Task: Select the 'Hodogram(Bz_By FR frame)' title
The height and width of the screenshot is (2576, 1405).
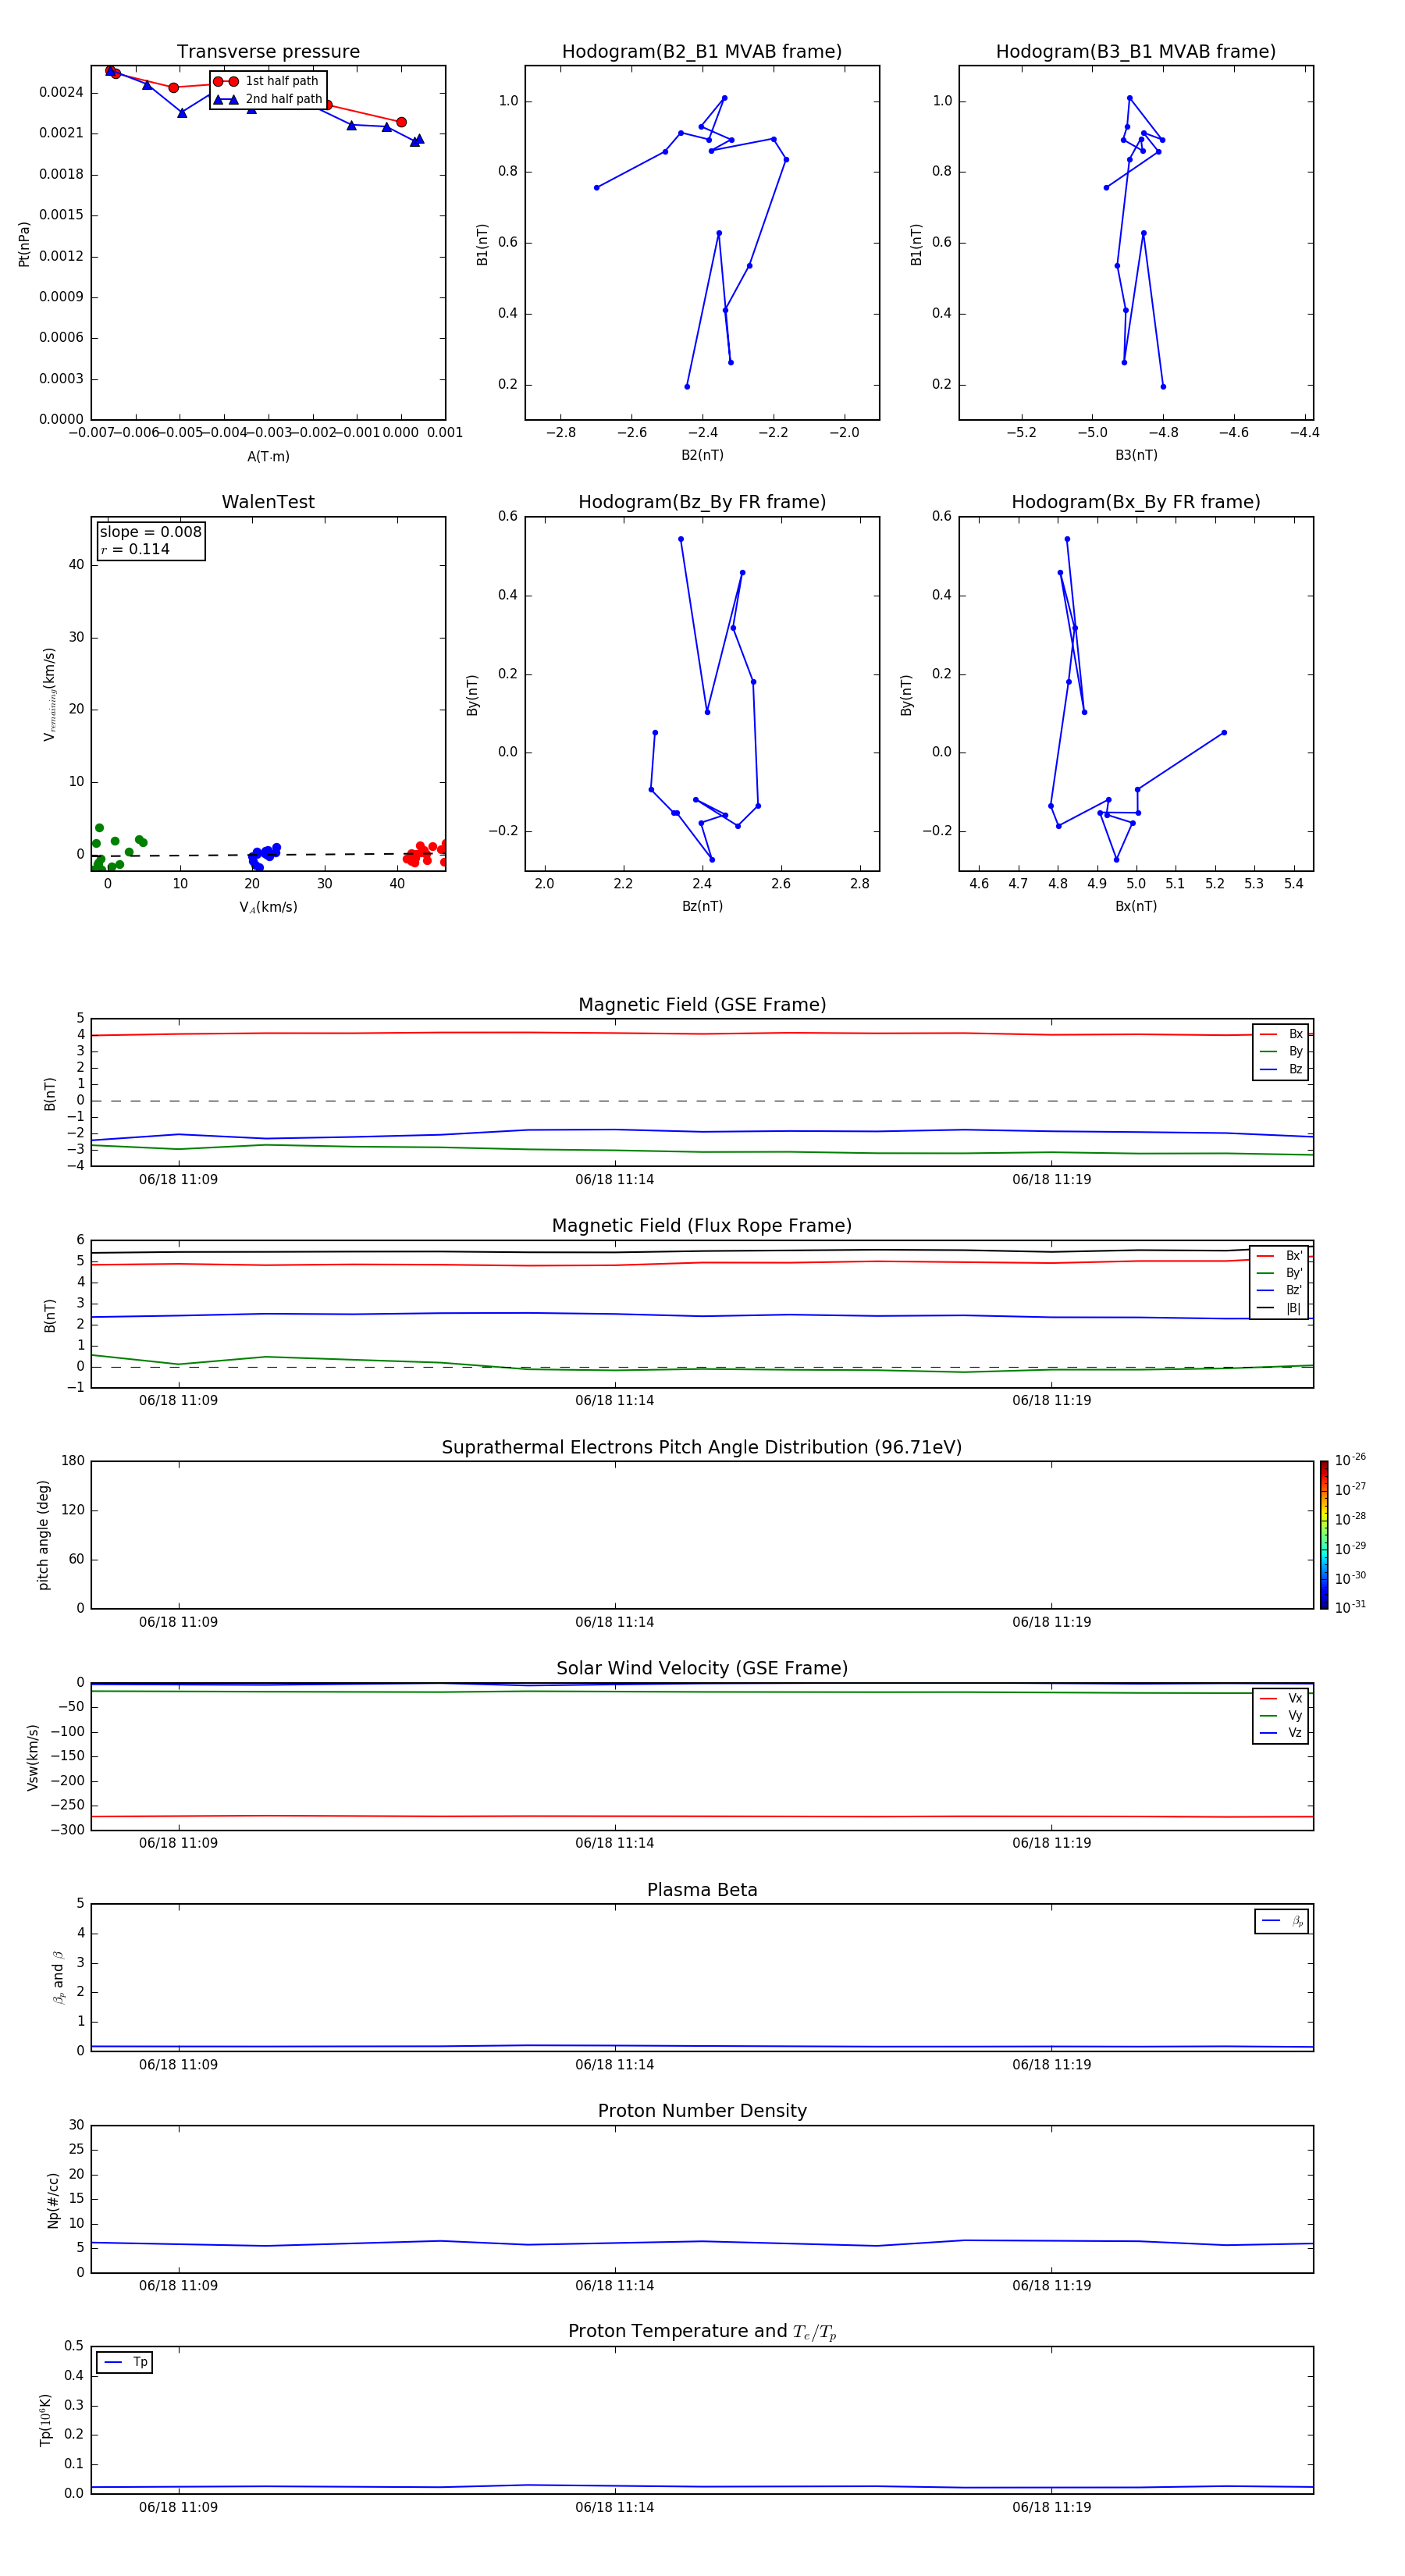Action: point(702,502)
